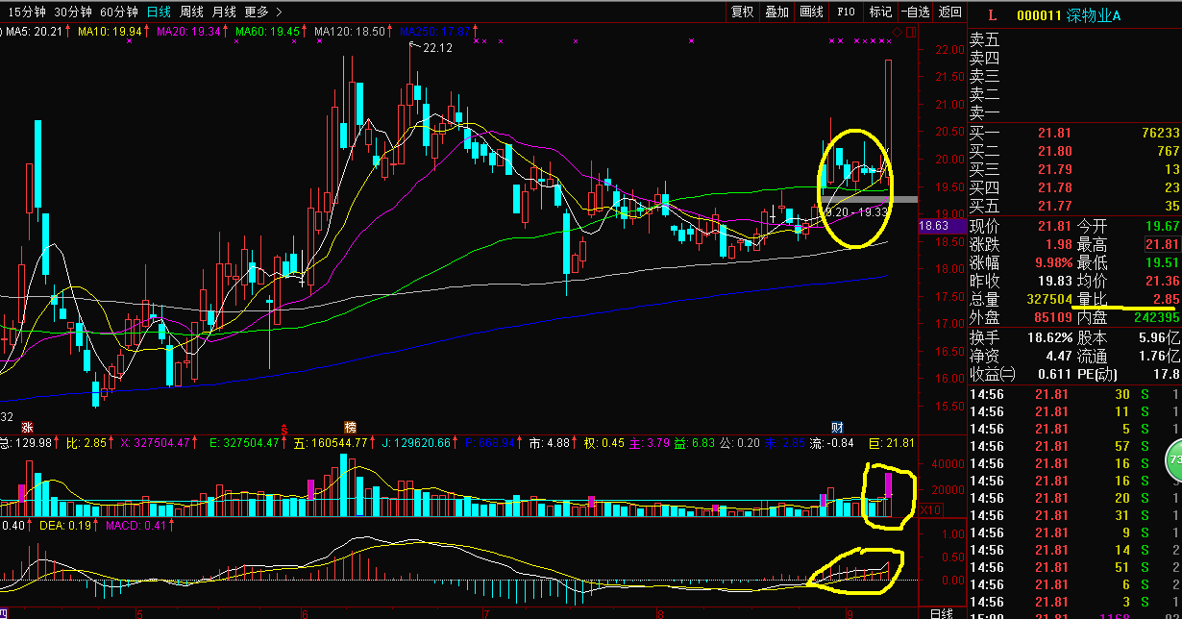Viewport: 1182px width, 619px height.
Task: Click the red L icon beside stock code
Action: 993,15
